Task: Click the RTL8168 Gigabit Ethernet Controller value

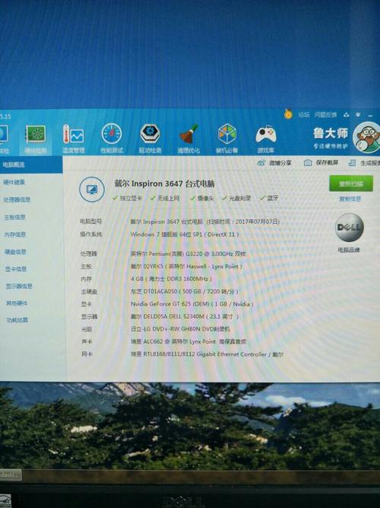Action: 207,354
